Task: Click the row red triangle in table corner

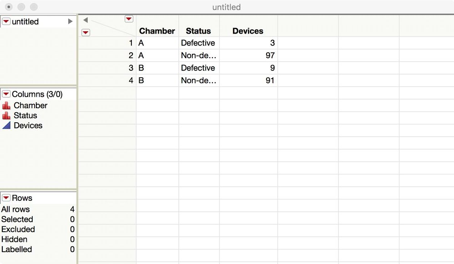Action: click(x=86, y=32)
